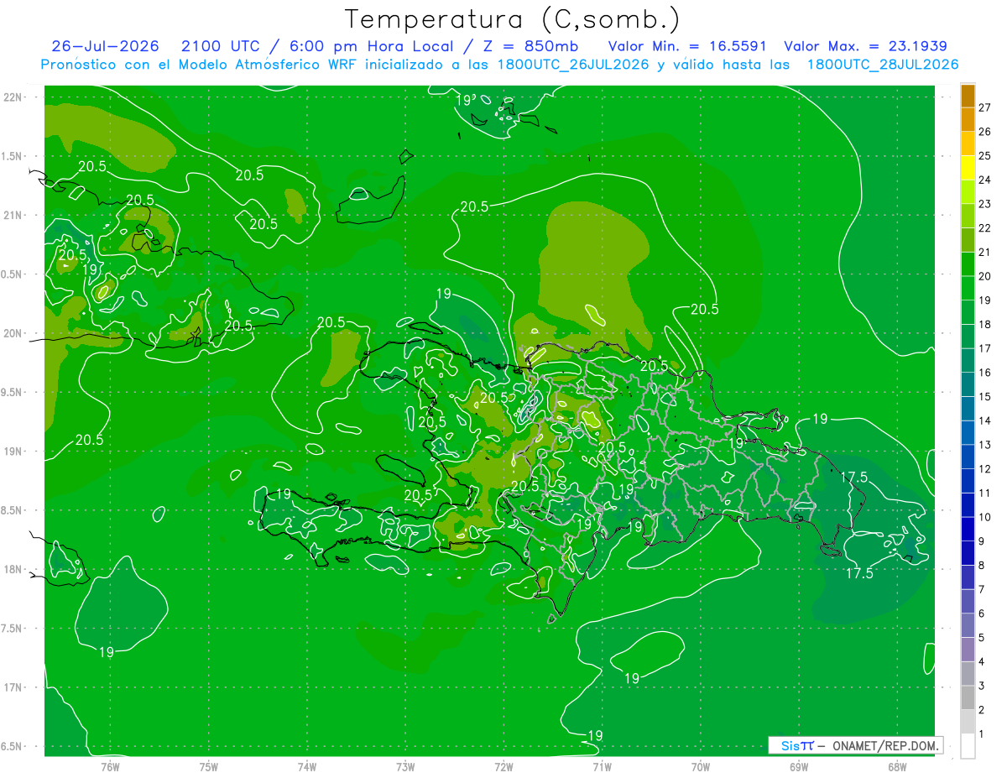Click the color bar legend value "2"
Image resolution: width=1007 pixels, height=778 pixels.
pyautogui.click(x=981, y=711)
